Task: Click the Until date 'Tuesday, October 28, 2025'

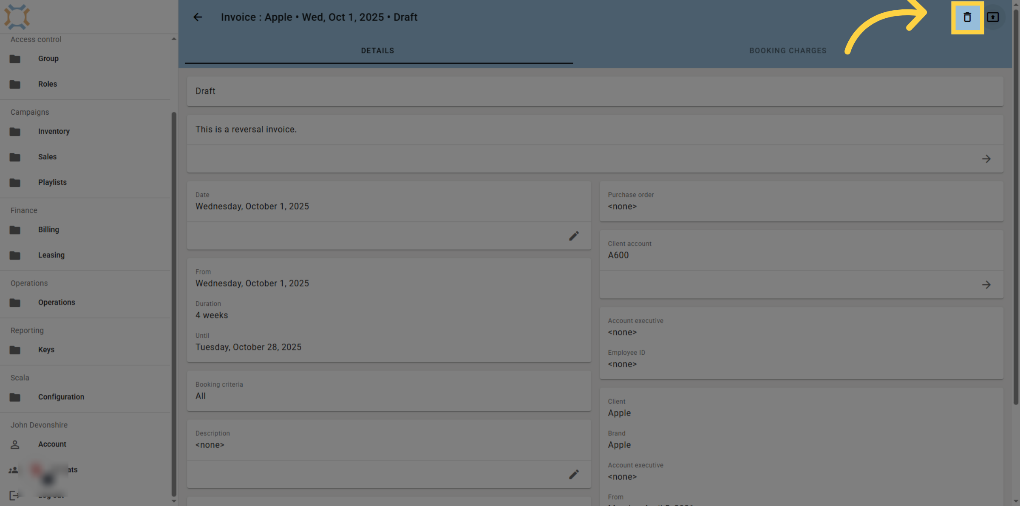Action: coord(248,347)
